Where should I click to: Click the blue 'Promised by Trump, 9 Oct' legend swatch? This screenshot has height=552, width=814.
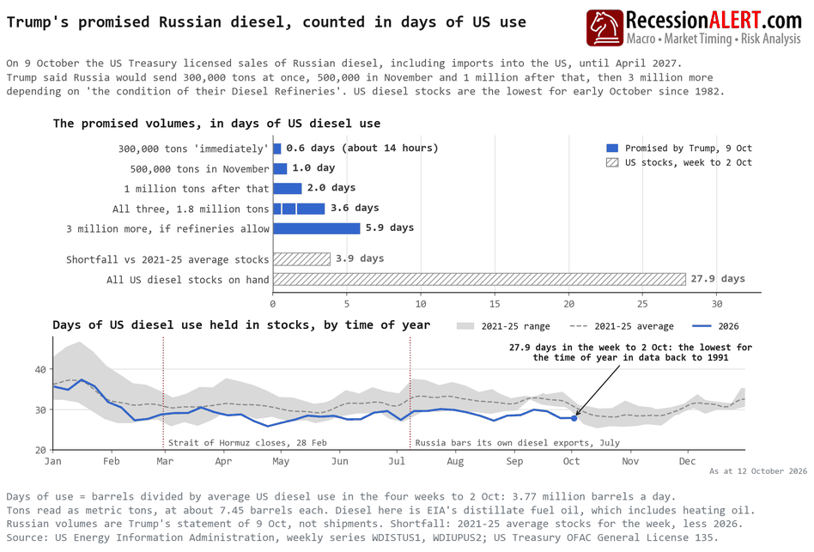point(612,149)
